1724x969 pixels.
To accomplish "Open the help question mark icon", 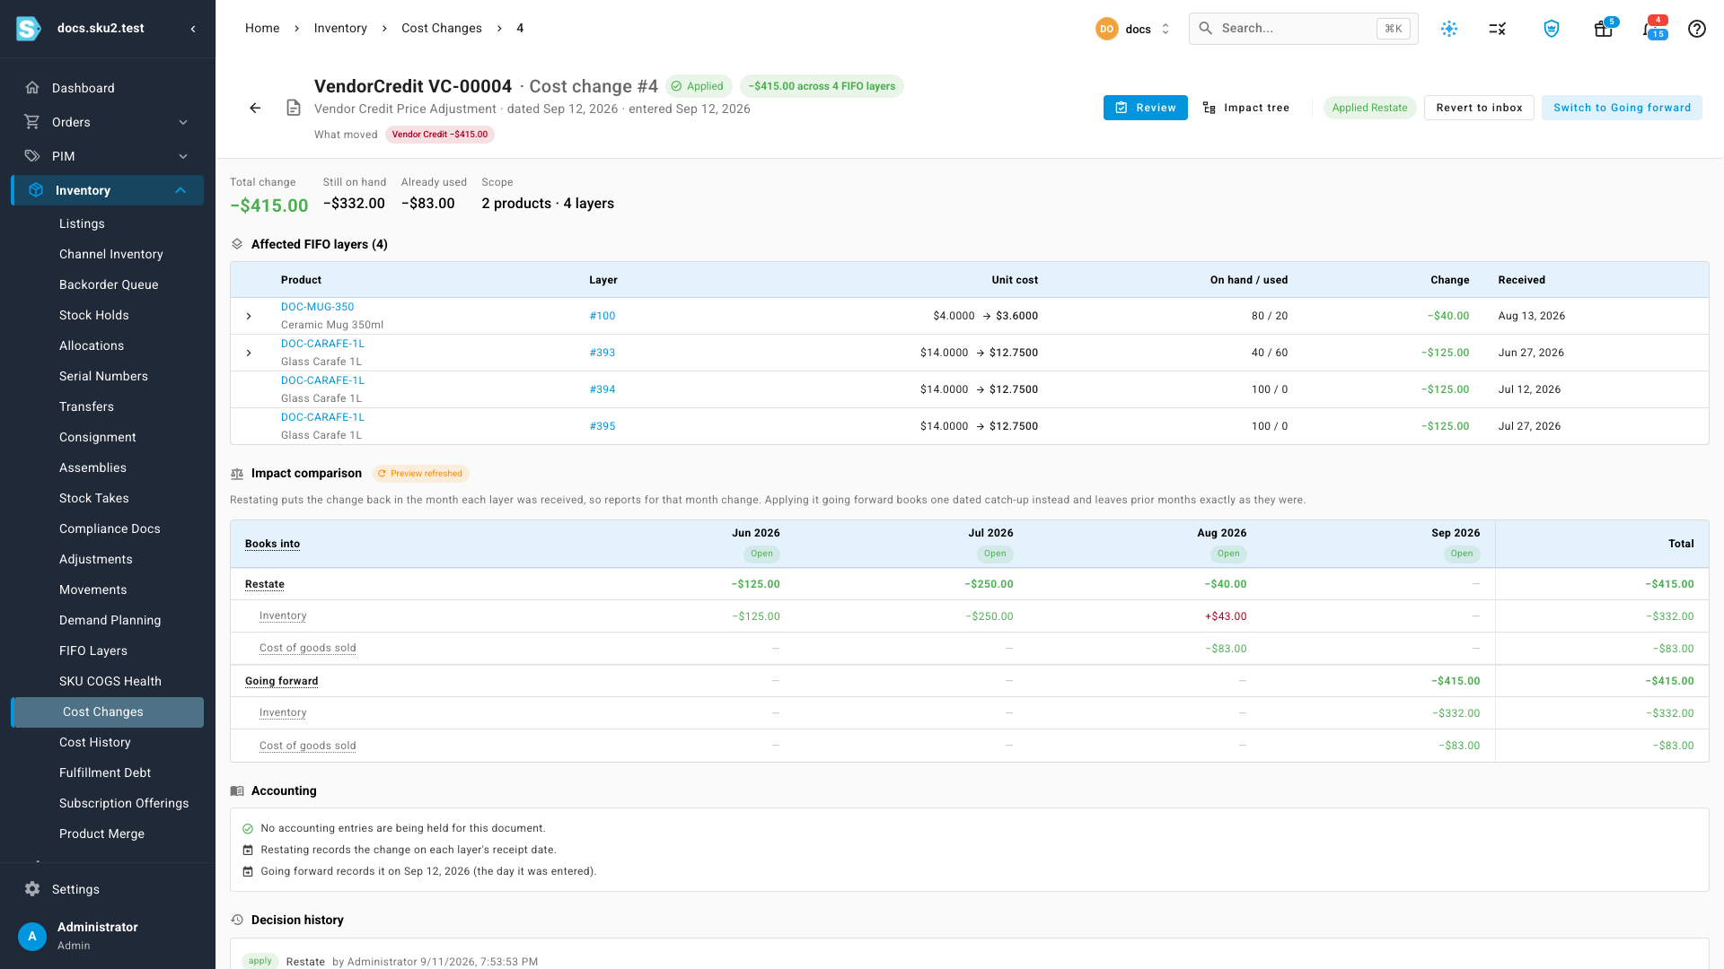I will 1696,29.
